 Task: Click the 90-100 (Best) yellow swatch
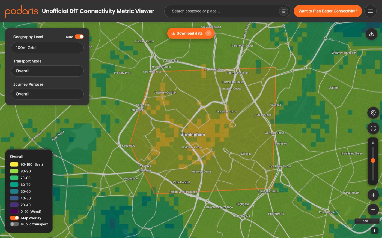click(14, 164)
